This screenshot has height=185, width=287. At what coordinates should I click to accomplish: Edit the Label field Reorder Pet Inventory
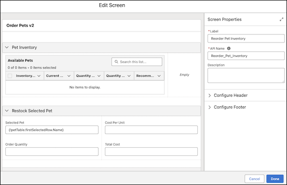click(x=246, y=39)
